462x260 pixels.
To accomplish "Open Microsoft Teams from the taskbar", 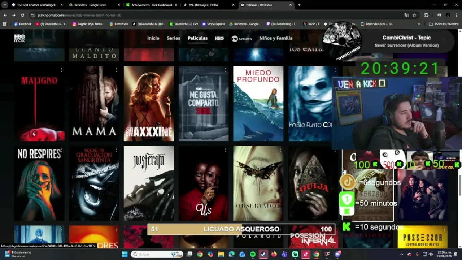I will pos(284,254).
